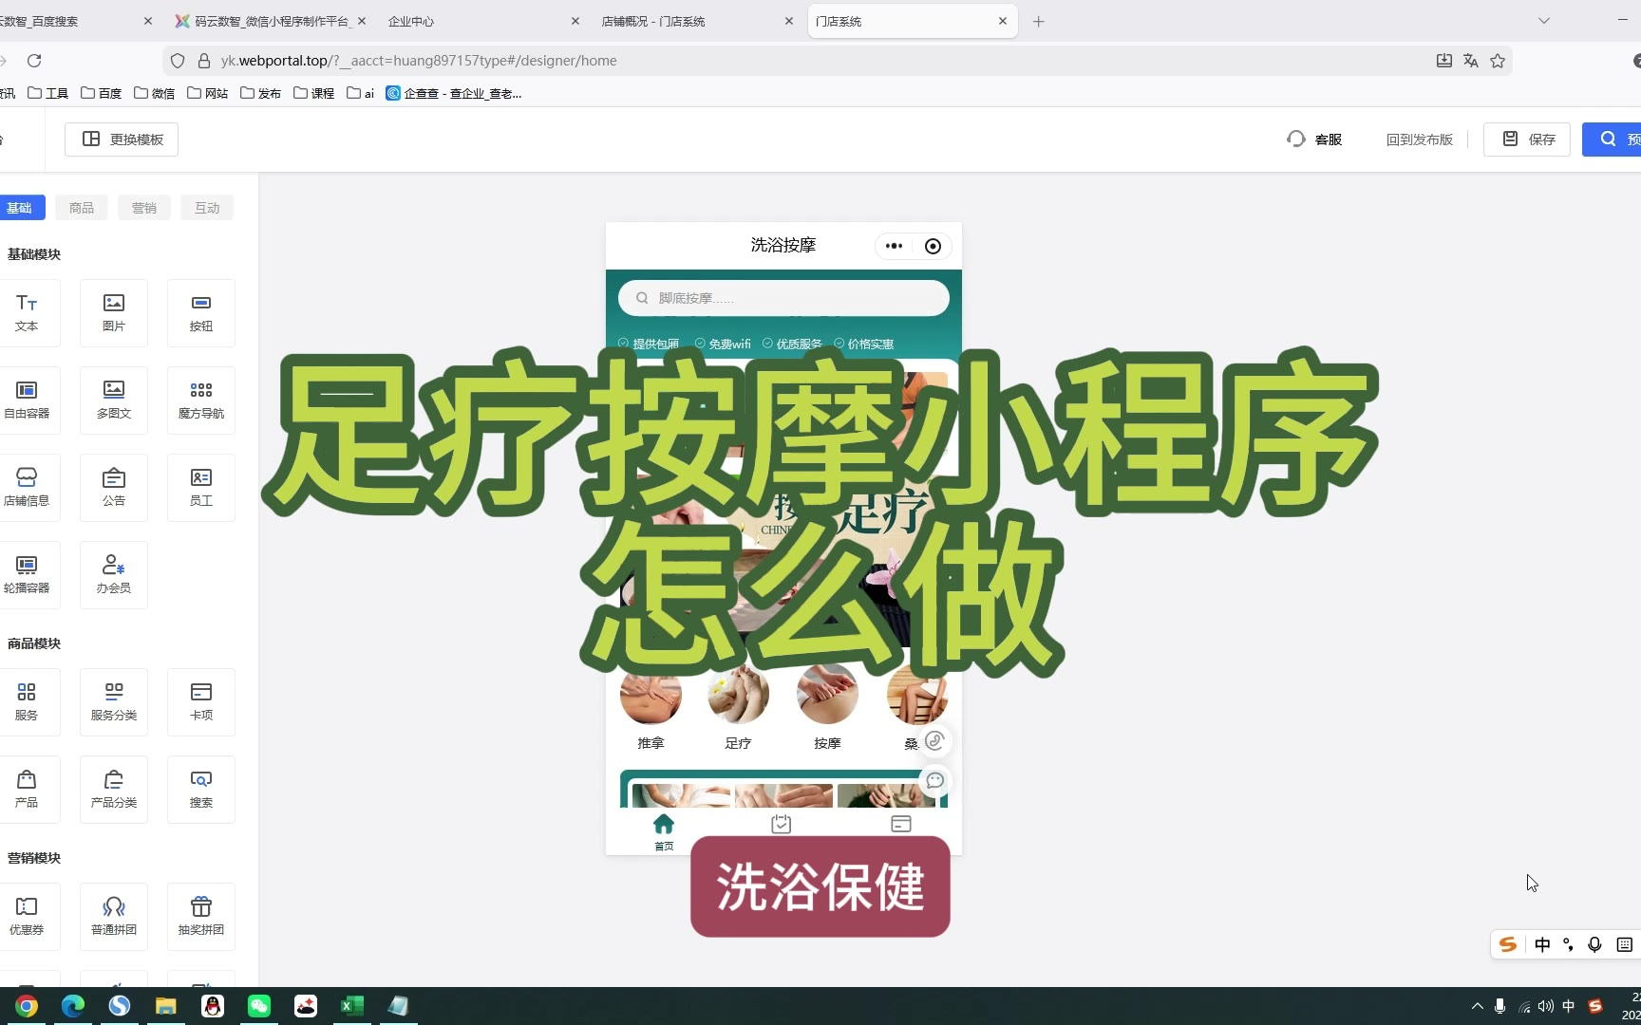
Task: Open the 课程 bookmarks folder
Action: point(314,93)
